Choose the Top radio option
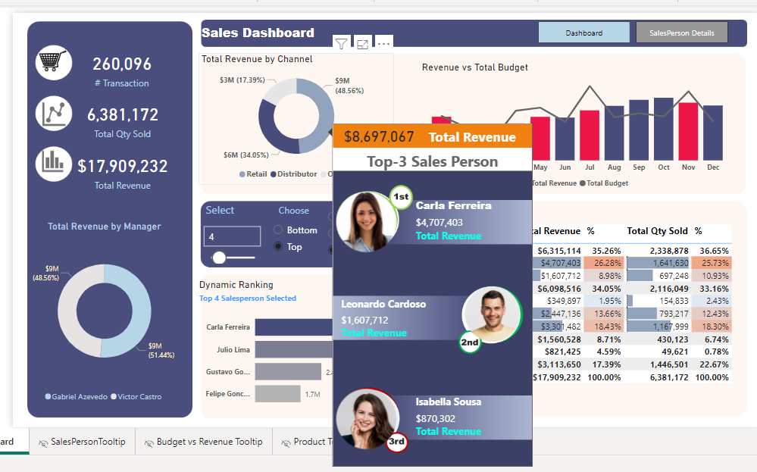Screen dimensions: 757x472 point(278,246)
